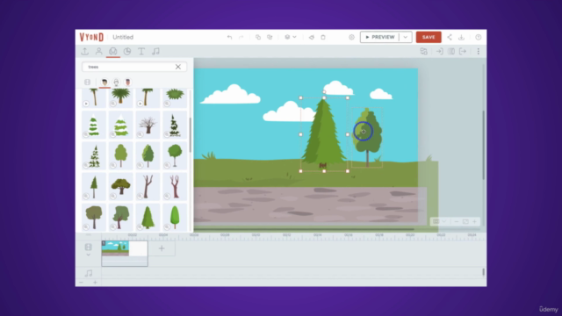562x316 pixels.
Task: Click the pine tree rotation handle
Action: click(324, 92)
